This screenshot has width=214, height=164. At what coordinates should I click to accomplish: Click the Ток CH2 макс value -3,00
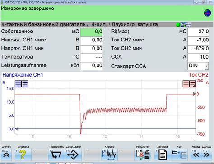click(198, 40)
